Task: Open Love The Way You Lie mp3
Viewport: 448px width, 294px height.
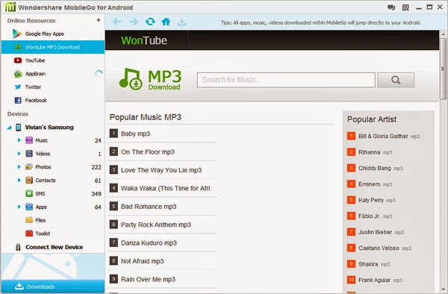Action: tap(161, 170)
